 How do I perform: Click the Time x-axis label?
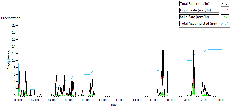[113, 105]
